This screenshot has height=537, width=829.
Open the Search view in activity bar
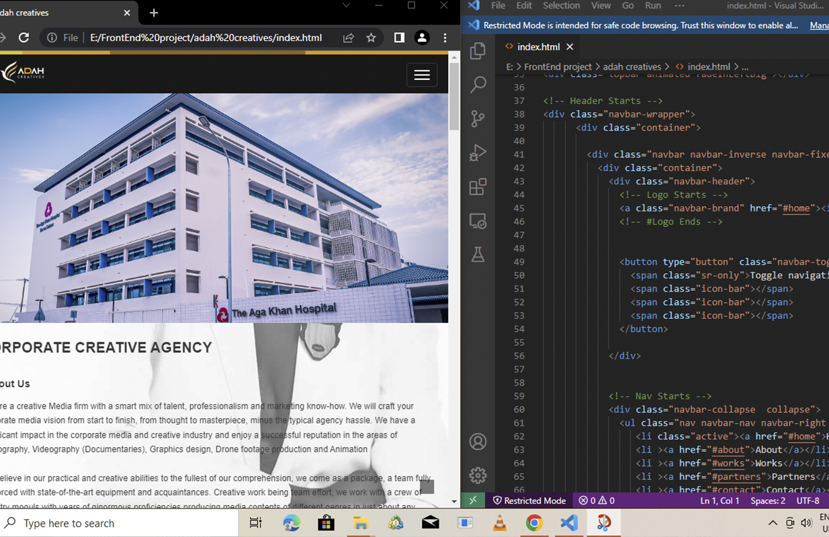(478, 85)
